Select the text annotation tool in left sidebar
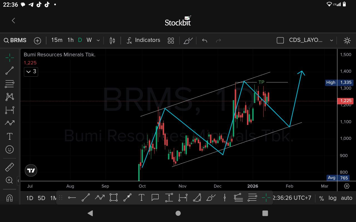This screenshot has height=222, width=356. point(9,136)
